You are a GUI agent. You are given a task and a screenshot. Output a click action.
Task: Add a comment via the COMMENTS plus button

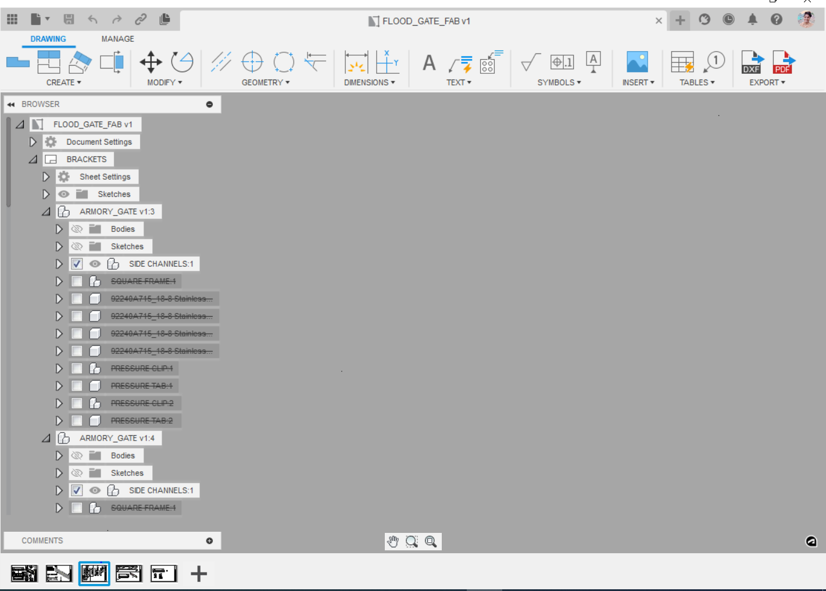pyautogui.click(x=209, y=540)
